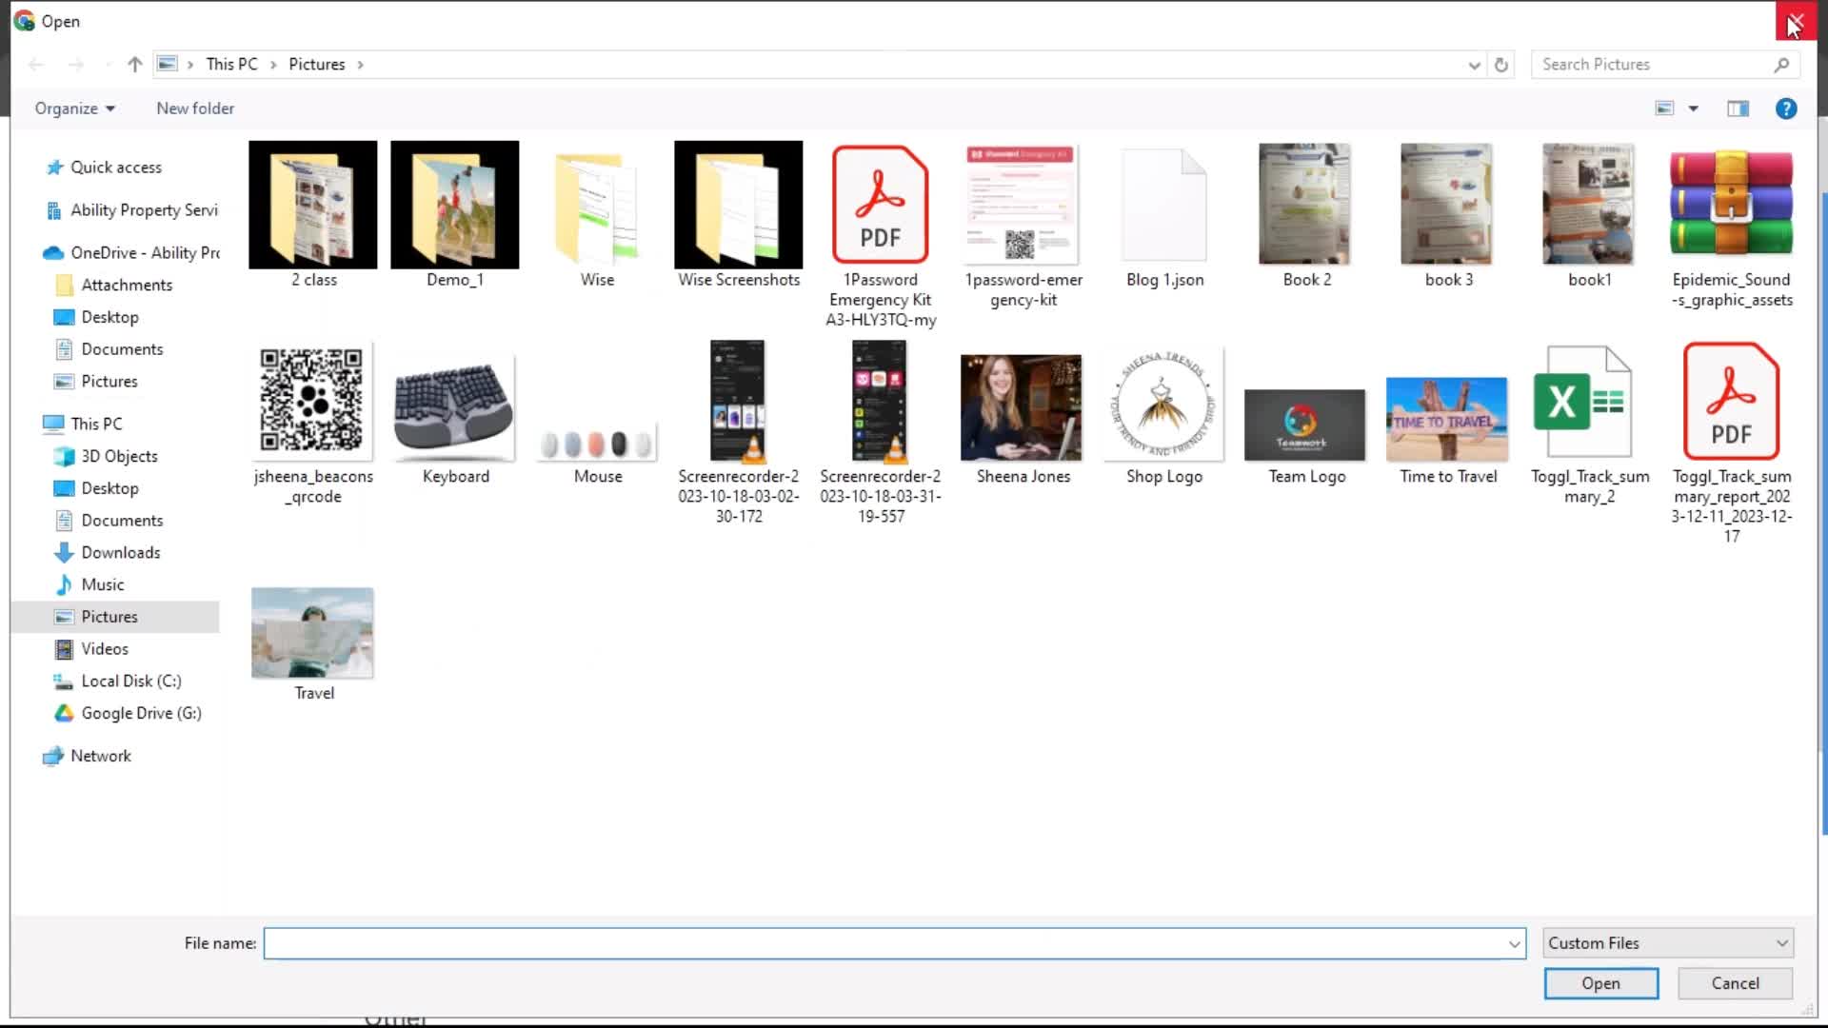Refresh the Pictures folder view
The image size is (1828, 1028).
pos(1501,65)
